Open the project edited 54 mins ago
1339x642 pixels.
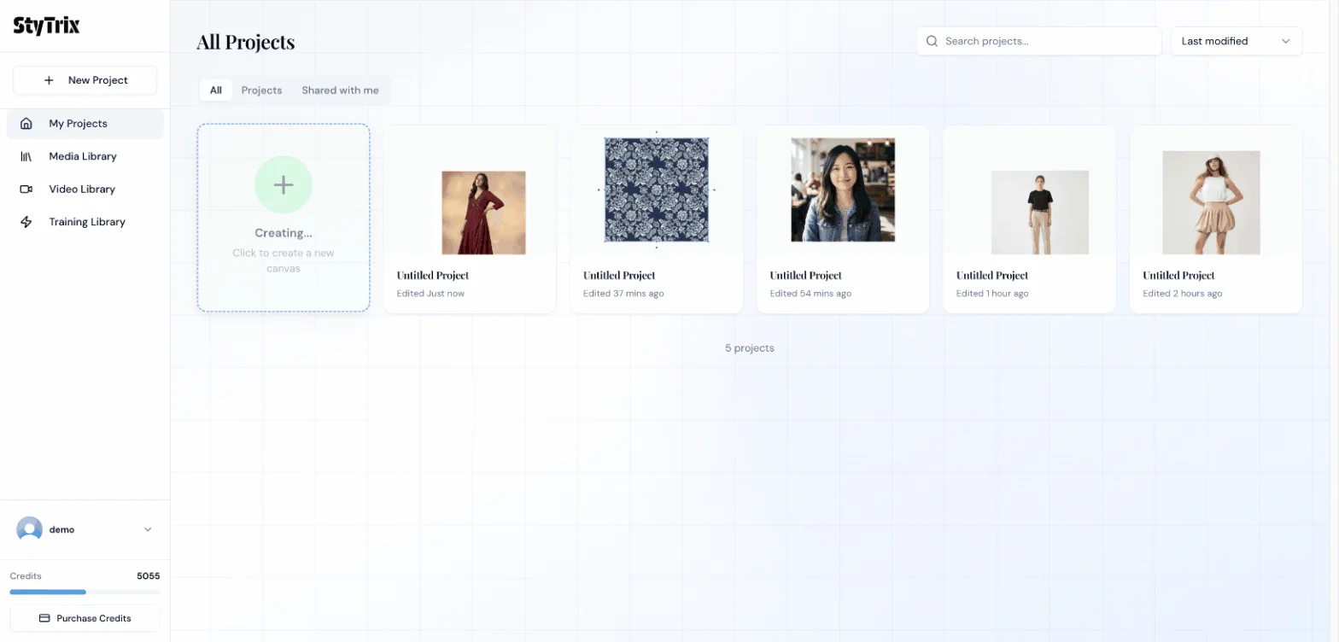pos(842,190)
